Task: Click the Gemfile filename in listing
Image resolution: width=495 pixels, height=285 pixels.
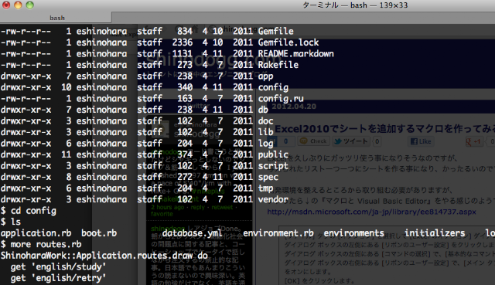Action: tap(275, 31)
